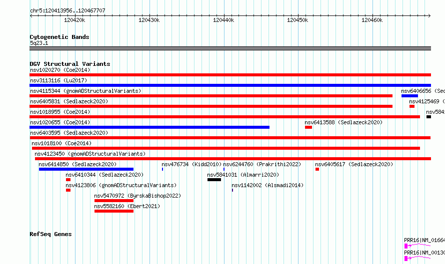Click the 120420k ruler tick label

[x=74, y=20]
